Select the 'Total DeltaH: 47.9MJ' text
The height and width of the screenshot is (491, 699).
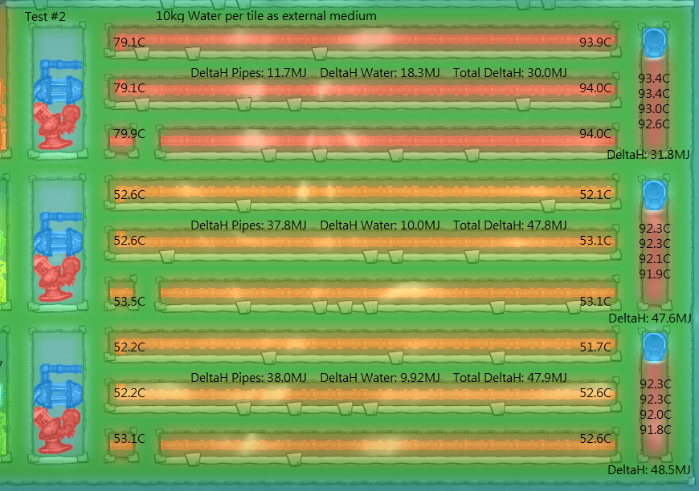[510, 378]
